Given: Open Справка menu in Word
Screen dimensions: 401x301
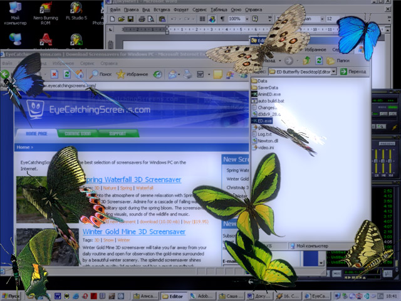Looking at the screenshot, I should [253, 10].
